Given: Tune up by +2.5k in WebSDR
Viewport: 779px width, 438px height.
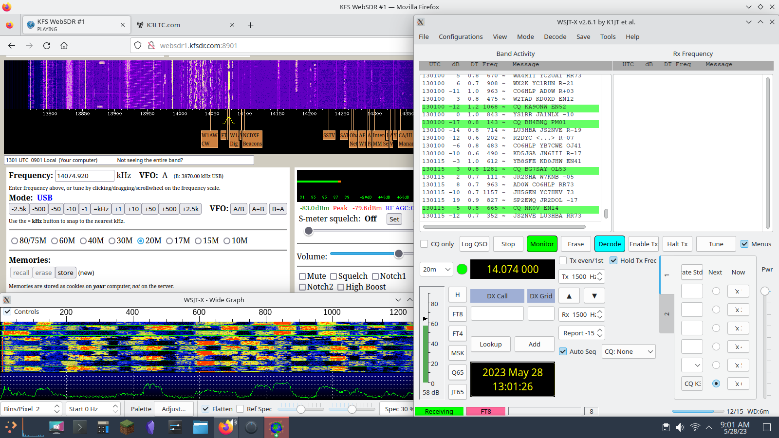Looking at the screenshot, I should [190, 209].
